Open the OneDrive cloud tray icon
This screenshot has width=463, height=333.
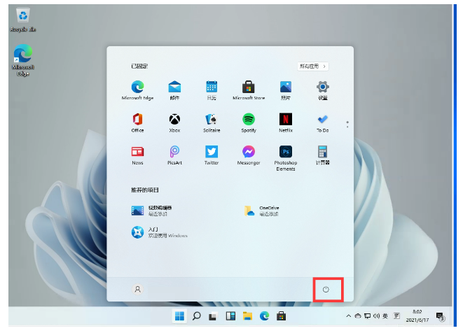point(358,316)
